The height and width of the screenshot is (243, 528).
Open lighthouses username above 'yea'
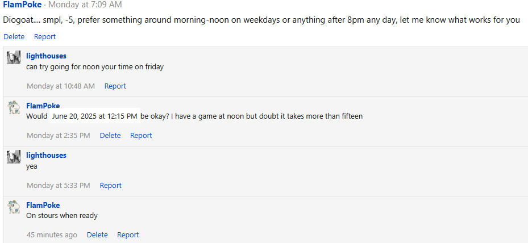coord(46,155)
